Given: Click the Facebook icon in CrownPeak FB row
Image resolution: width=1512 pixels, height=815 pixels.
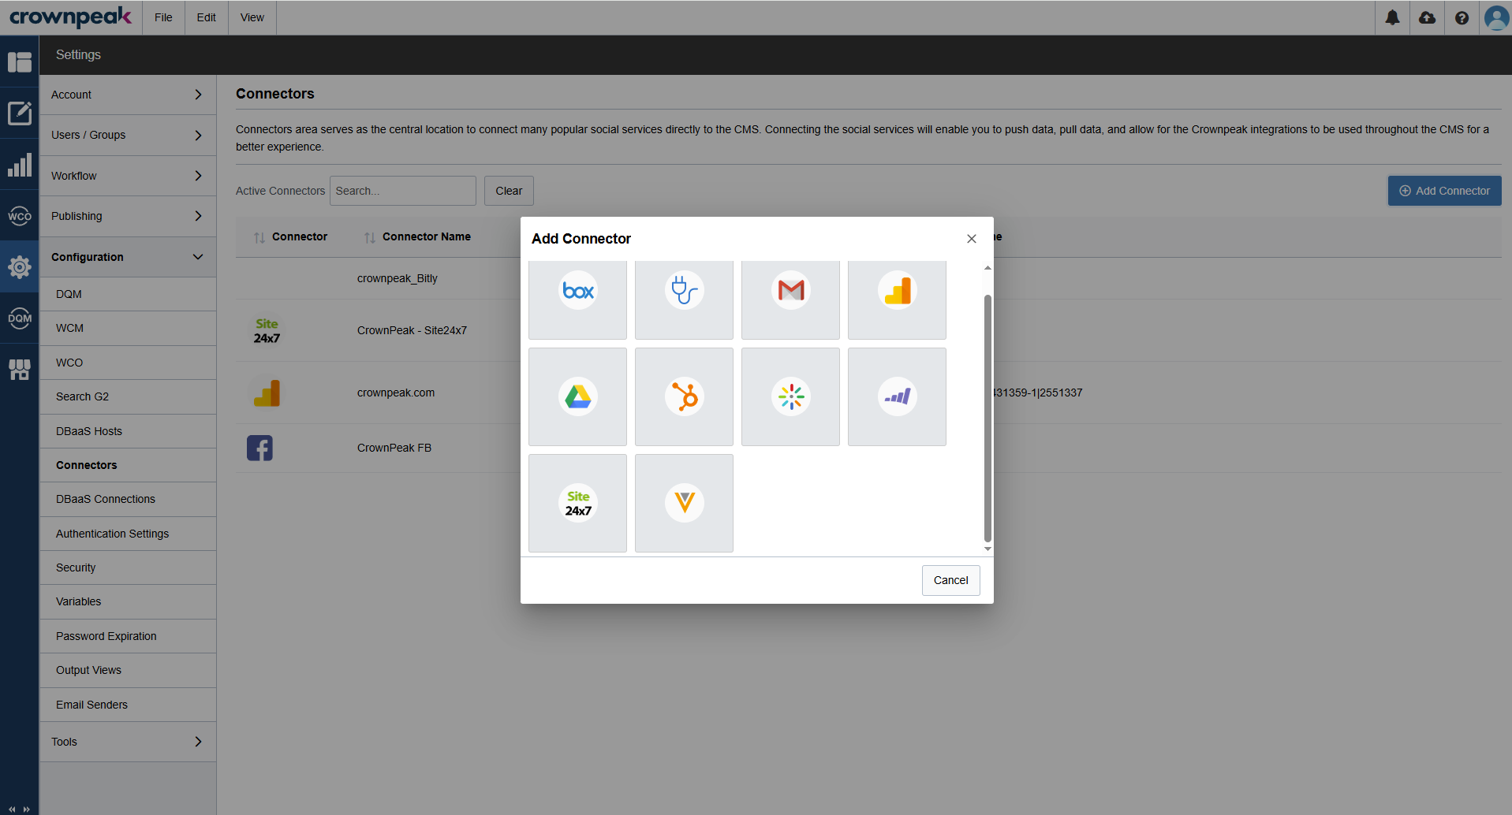Looking at the screenshot, I should (259, 448).
